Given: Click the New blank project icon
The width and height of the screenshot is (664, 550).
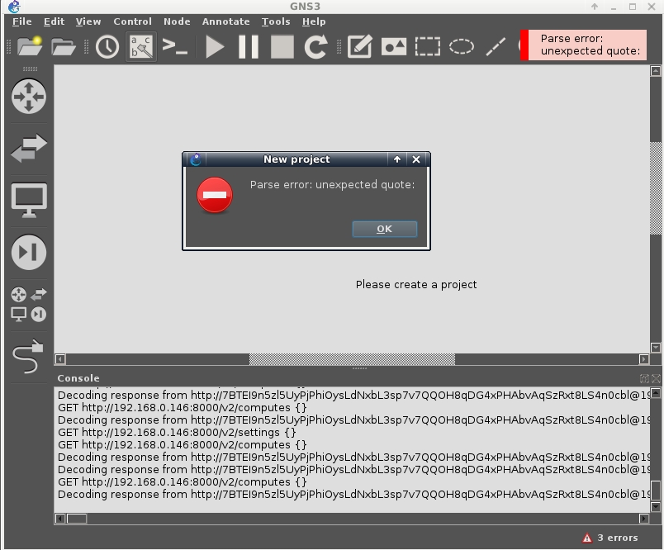Looking at the screenshot, I should (x=29, y=46).
